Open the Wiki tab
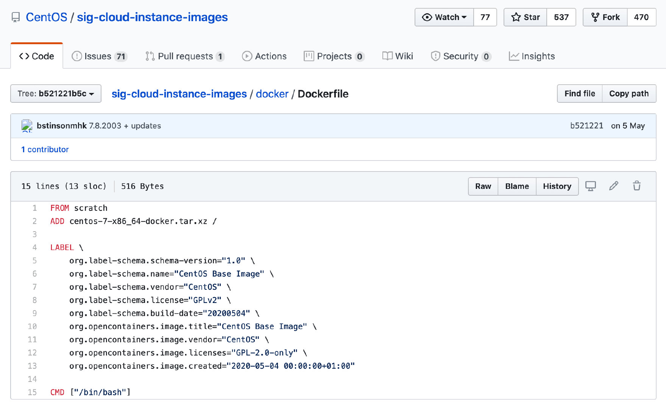Viewport: 666px width, 408px height. (x=398, y=56)
